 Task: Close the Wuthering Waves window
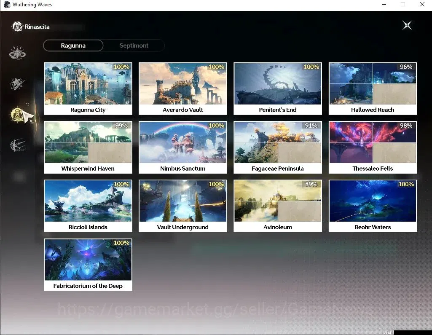pos(422,4)
